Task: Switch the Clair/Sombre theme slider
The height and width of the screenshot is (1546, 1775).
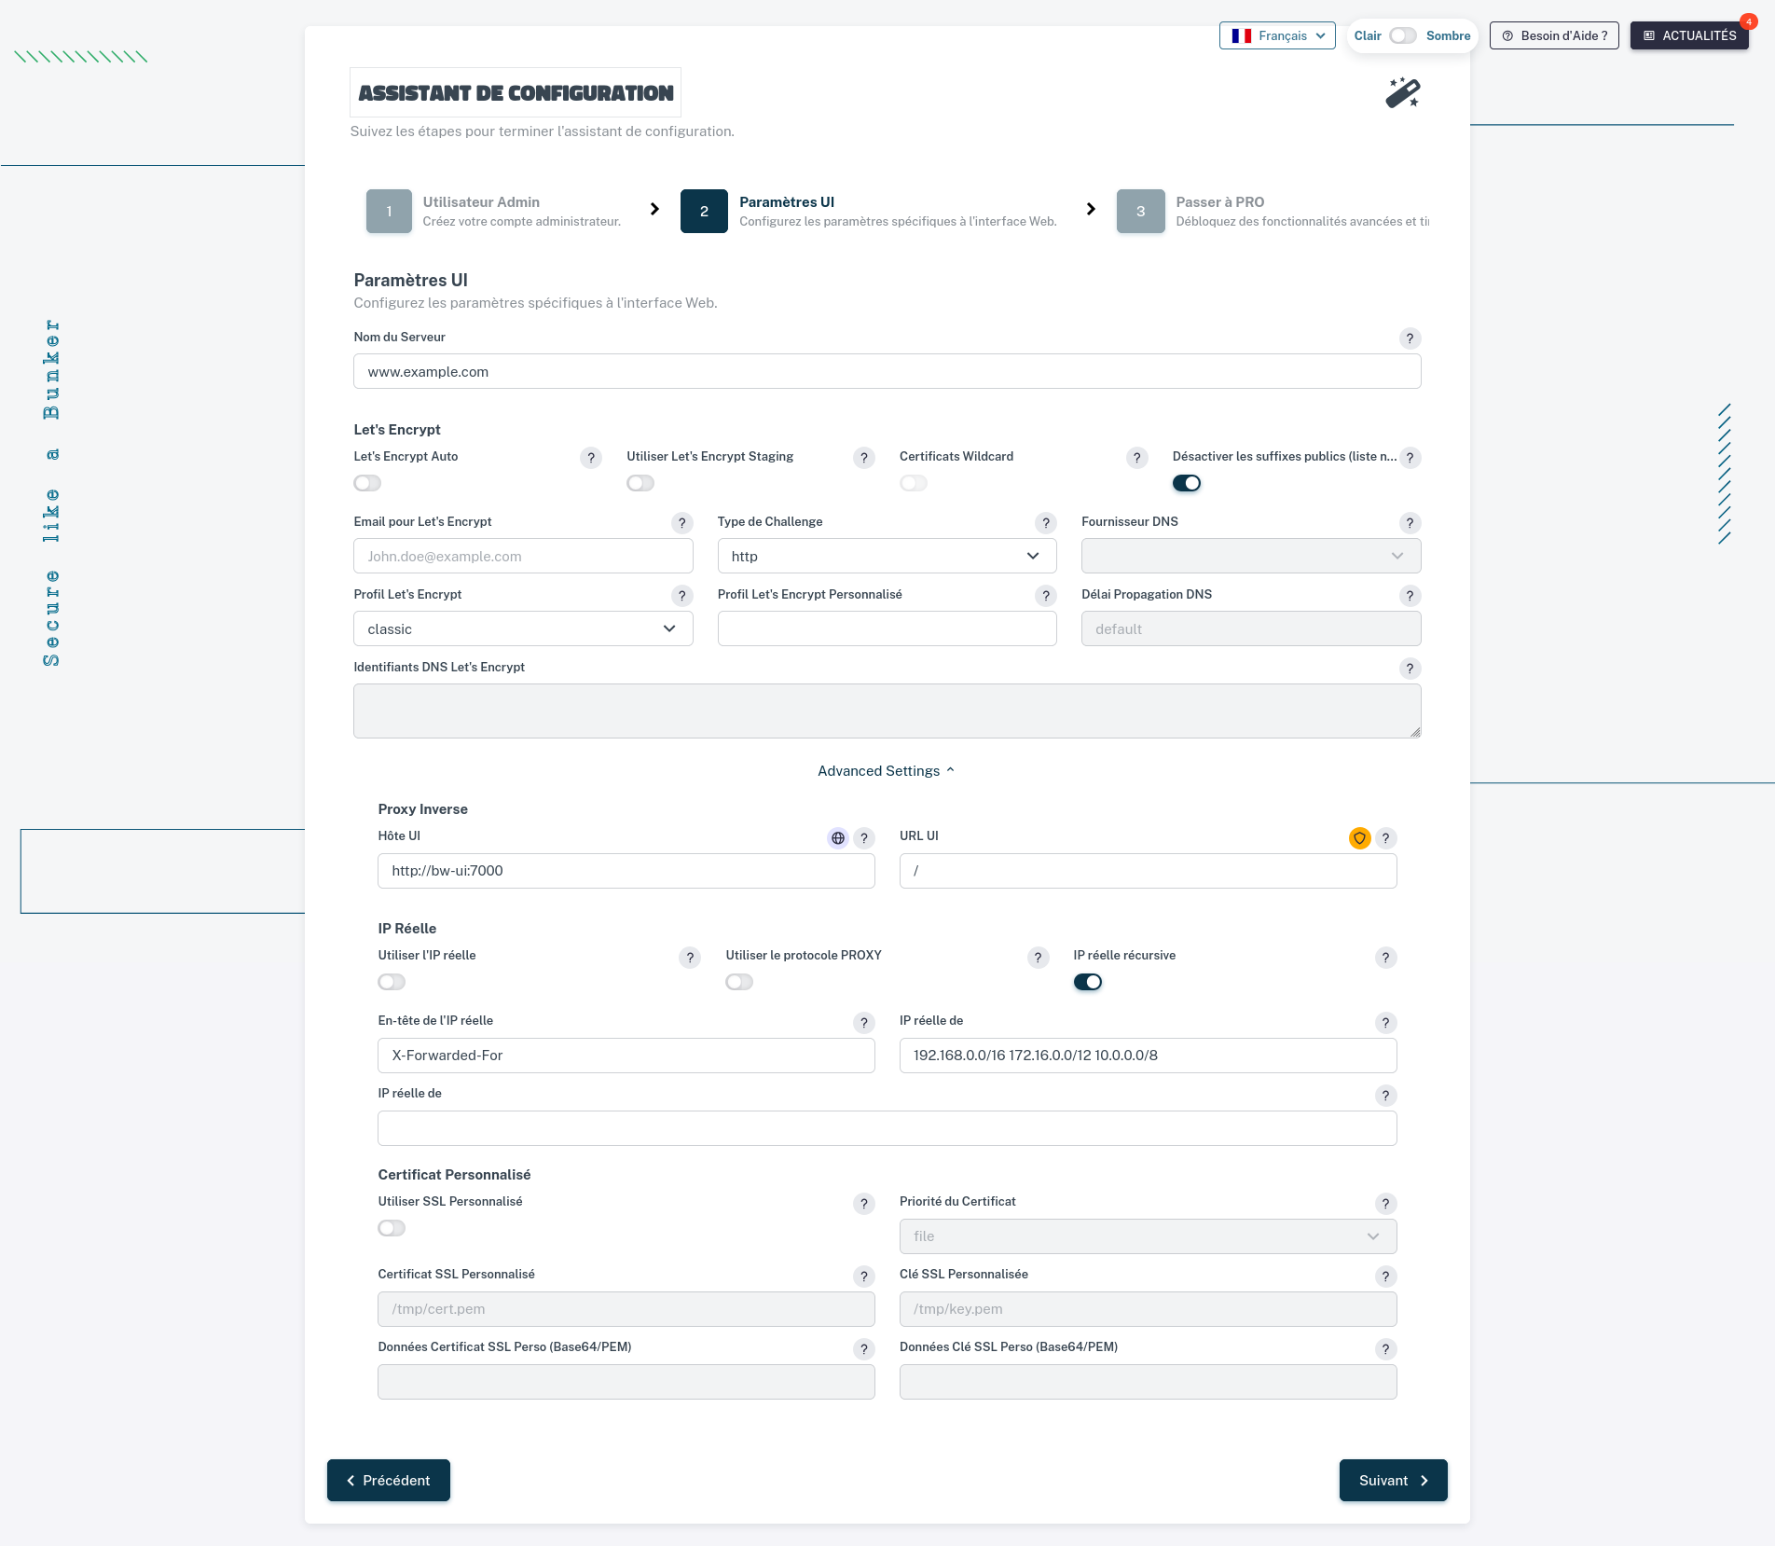Action: [x=1402, y=35]
